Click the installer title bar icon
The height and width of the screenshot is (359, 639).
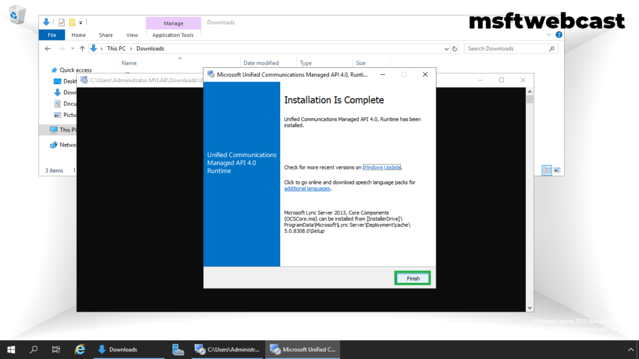[211, 75]
